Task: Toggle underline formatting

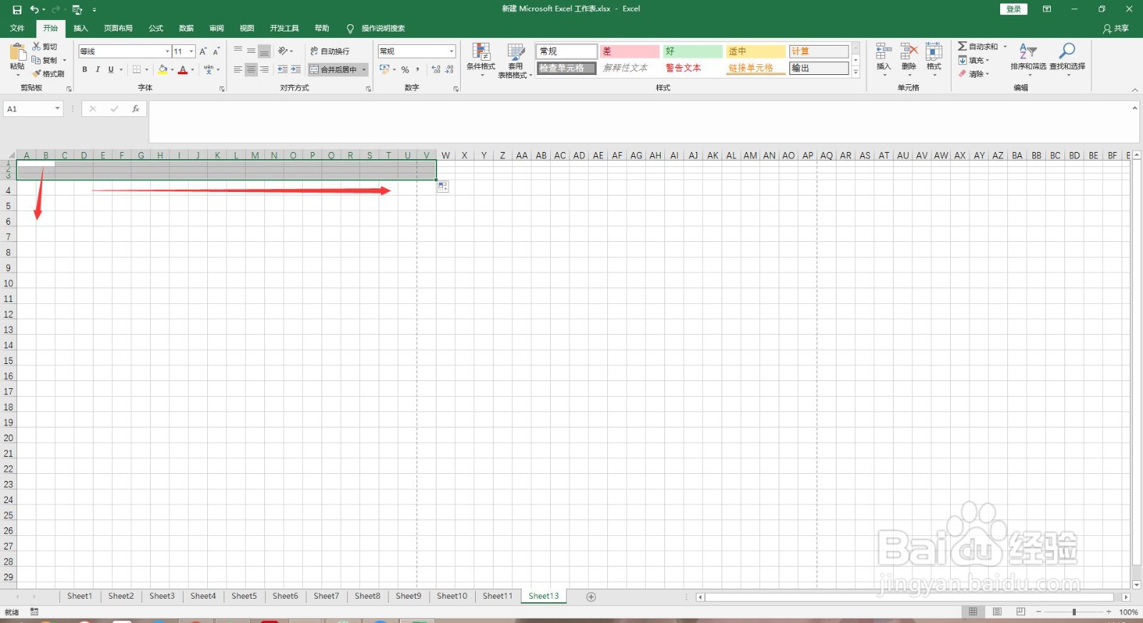Action: coord(111,69)
